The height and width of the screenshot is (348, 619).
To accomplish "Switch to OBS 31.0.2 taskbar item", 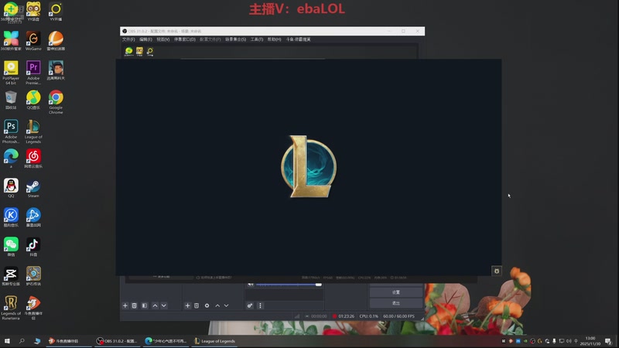I will [118, 341].
